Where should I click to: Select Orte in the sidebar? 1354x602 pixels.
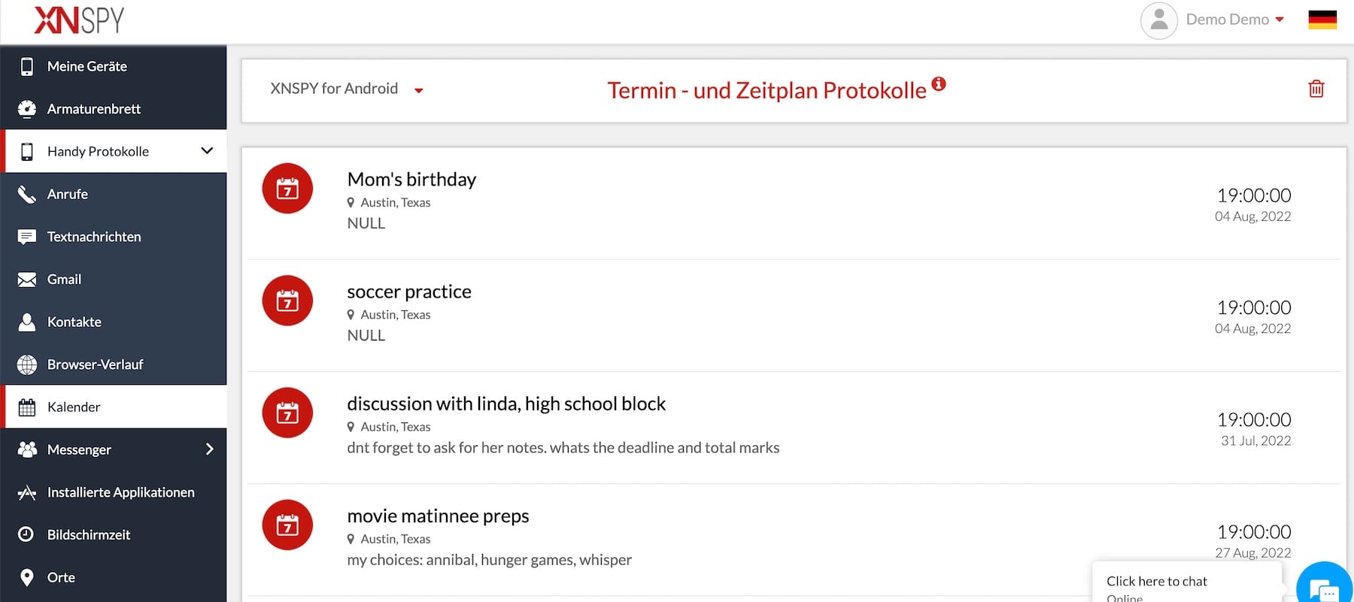(61, 577)
